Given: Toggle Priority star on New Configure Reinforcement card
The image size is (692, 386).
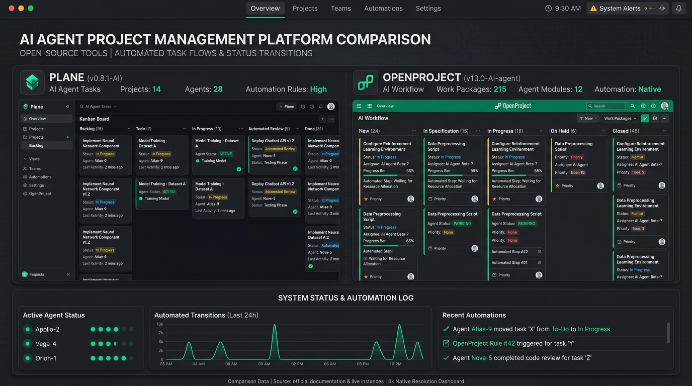Looking at the screenshot, I should 366,199.
